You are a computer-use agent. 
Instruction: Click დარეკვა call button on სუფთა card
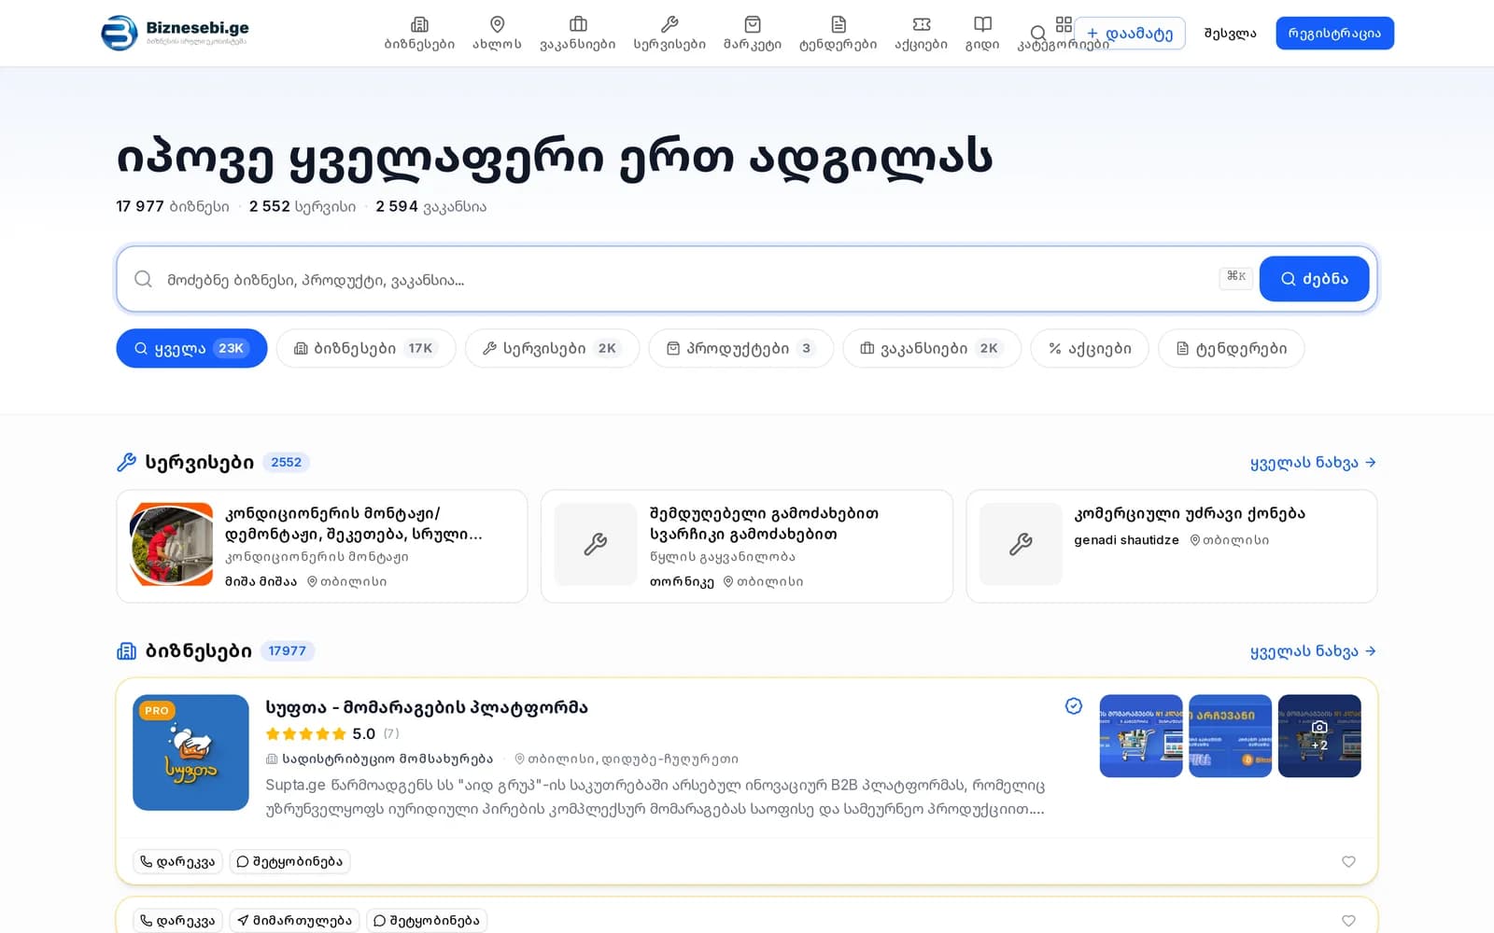pos(177,862)
